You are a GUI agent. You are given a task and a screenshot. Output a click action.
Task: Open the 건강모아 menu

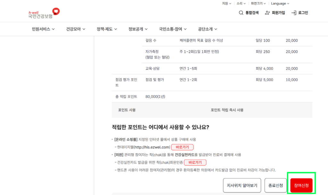click(76, 29)
